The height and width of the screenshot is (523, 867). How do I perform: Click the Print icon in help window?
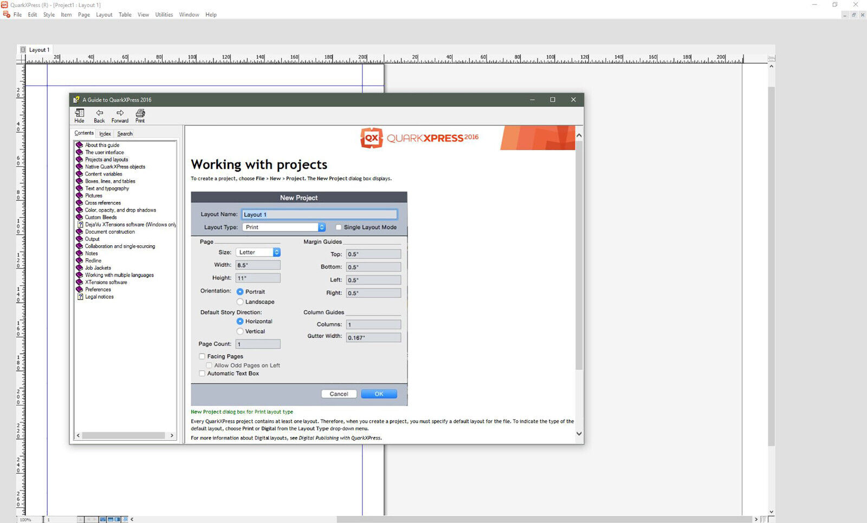tap(140, 113)
